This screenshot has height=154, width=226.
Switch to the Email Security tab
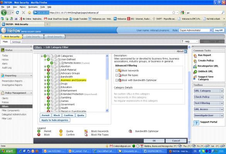54,37
